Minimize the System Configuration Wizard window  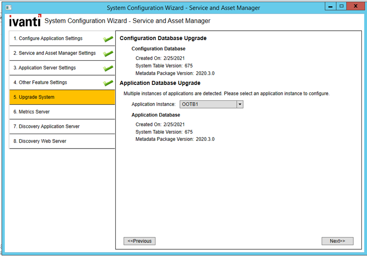(x=330, y=6)
